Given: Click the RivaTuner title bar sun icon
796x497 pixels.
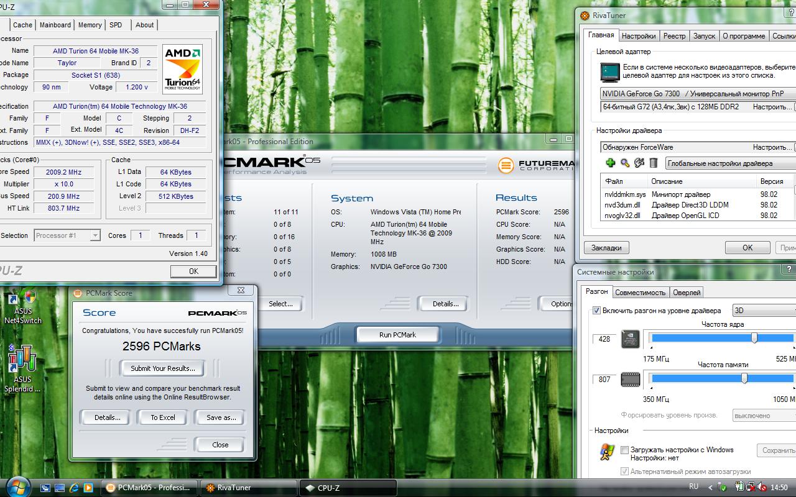Looking at the screenshot, I should tap(585, 16).
